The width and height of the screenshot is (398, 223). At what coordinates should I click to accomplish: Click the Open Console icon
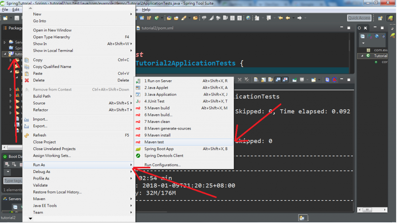coord(314,80)
